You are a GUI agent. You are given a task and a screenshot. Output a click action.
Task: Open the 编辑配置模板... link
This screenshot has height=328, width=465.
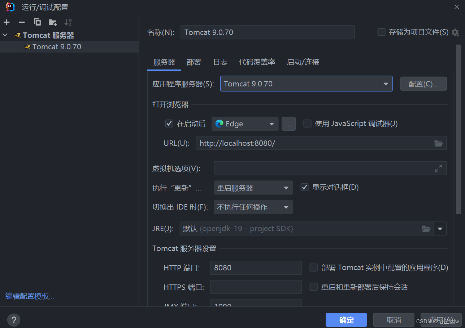(x=30, y=296)
